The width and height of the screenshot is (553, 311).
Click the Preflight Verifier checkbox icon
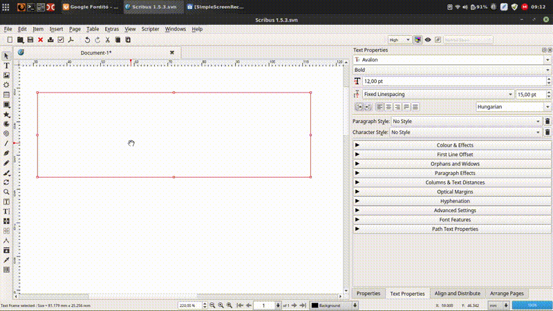pos(61,40)
